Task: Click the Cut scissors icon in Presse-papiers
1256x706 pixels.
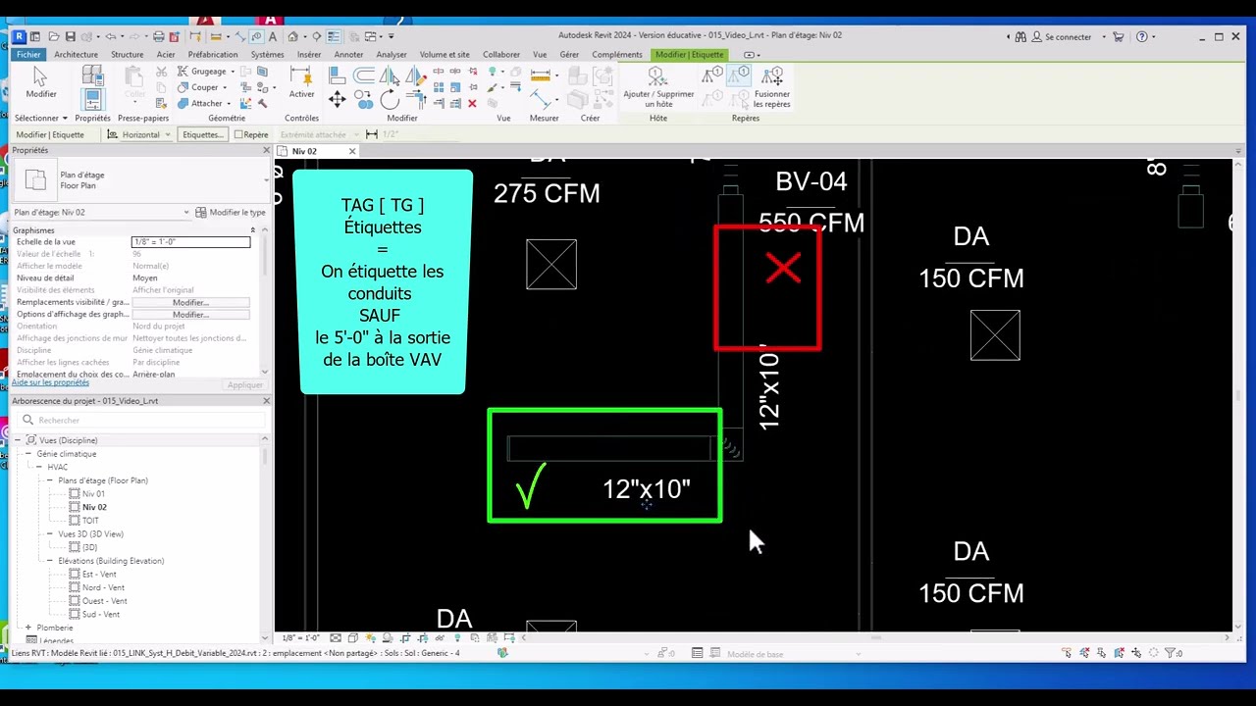Action: (164, 72)
